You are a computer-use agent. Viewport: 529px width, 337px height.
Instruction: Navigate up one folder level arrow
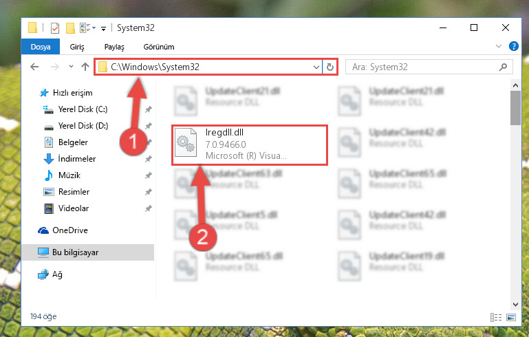tap(85, 67)
